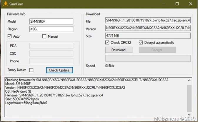Focus the Region field XSG
The width and height of the screenshot is (198, 122).
[x=51, y=29]
